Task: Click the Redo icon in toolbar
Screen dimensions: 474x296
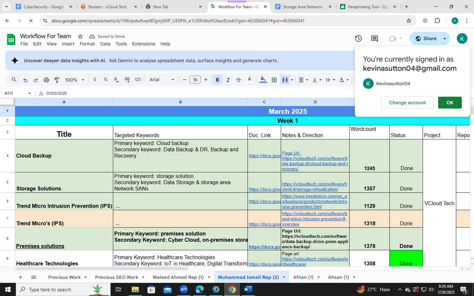Action: [36, 80]
